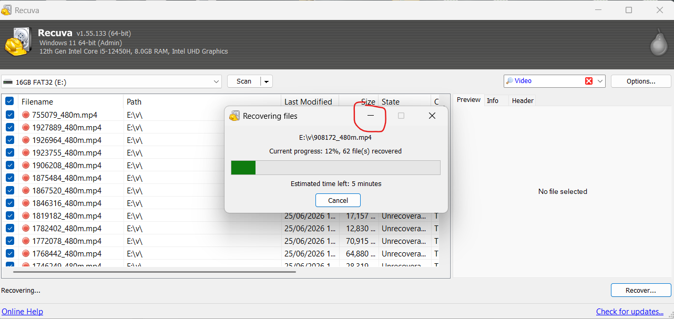Click the 17,157 size cell
The width and height of the screenshot is (674, 319).
360,215
